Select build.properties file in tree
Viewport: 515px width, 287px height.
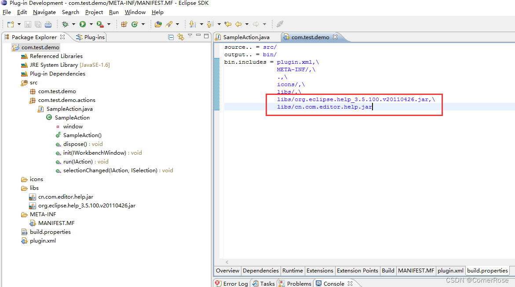pyautogui.click(x=50, y=232)
